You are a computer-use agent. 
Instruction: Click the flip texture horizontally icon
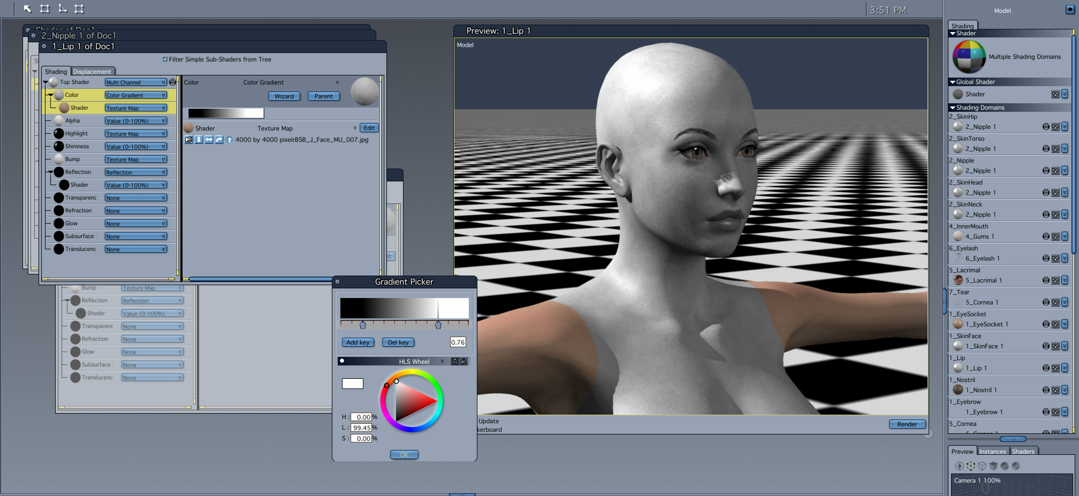[208, 139]
